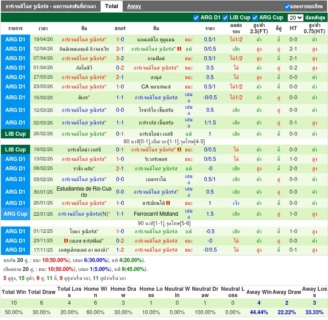This screenshot has width=328, height=320.
Task: Toggle the แสดงรายละเอียด checkbox
Action: coord(287,6)
